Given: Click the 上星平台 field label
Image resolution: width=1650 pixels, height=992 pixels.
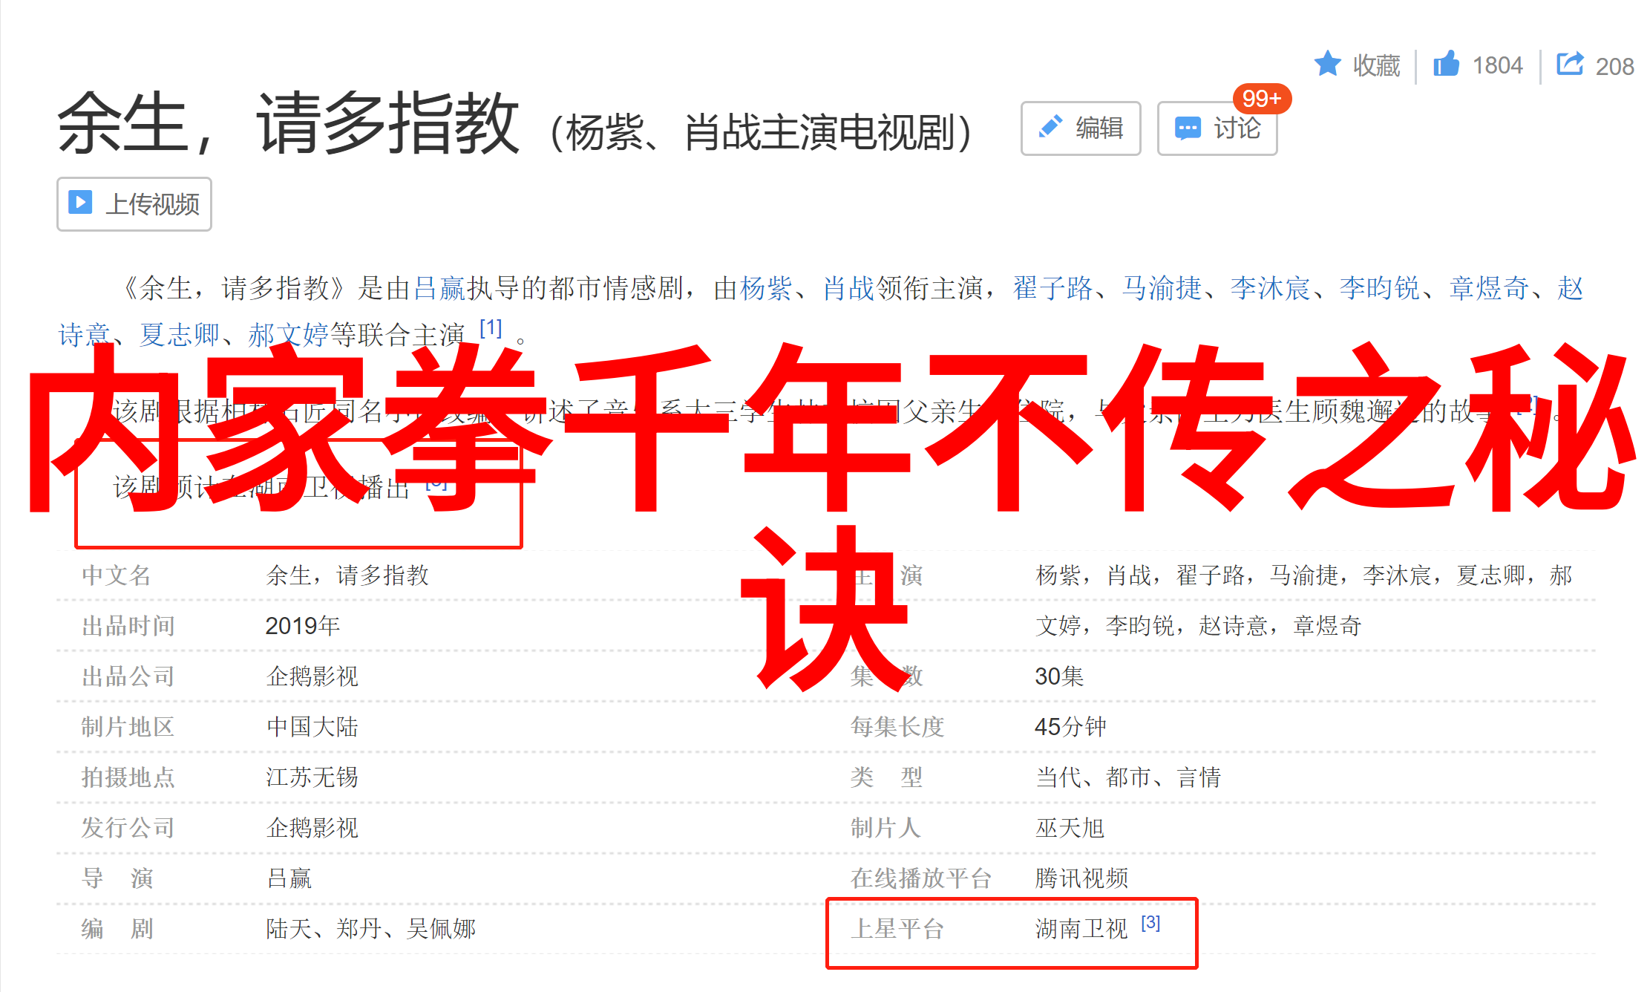Looking at the screenshot, I should (897, 929).
